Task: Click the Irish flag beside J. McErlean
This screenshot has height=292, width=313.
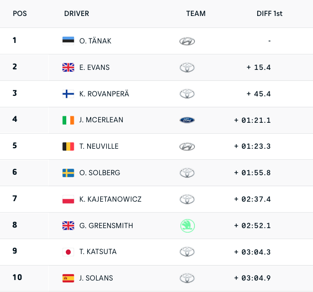Action: point(68,120)
